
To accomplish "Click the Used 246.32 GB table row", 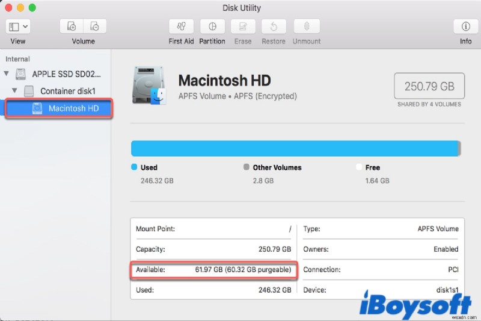I will [213, 290].
